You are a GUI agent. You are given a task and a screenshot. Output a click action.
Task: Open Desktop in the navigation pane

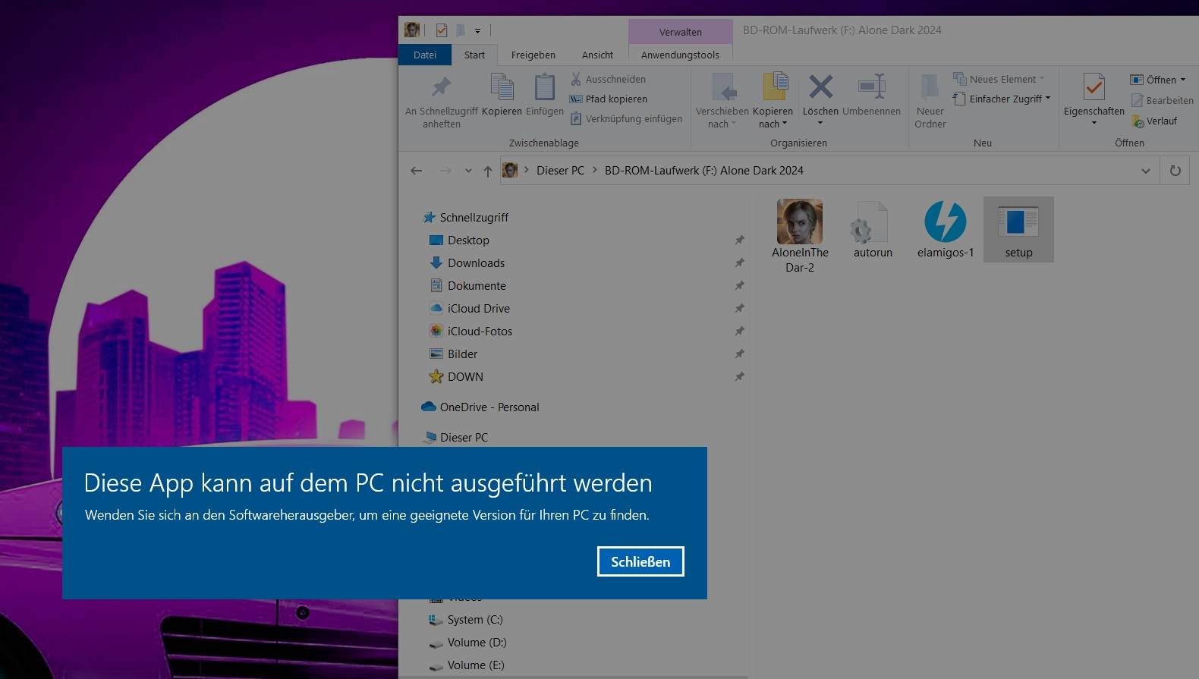click(x=468, y=240)
